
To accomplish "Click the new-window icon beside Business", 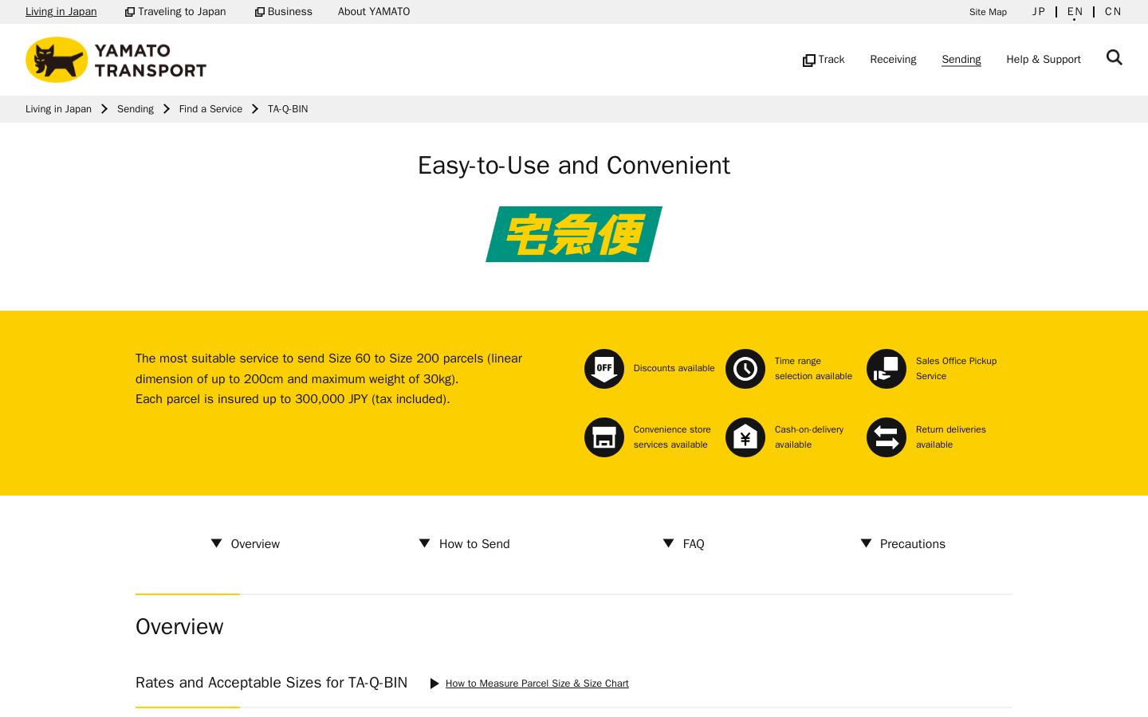I will 260,12.
